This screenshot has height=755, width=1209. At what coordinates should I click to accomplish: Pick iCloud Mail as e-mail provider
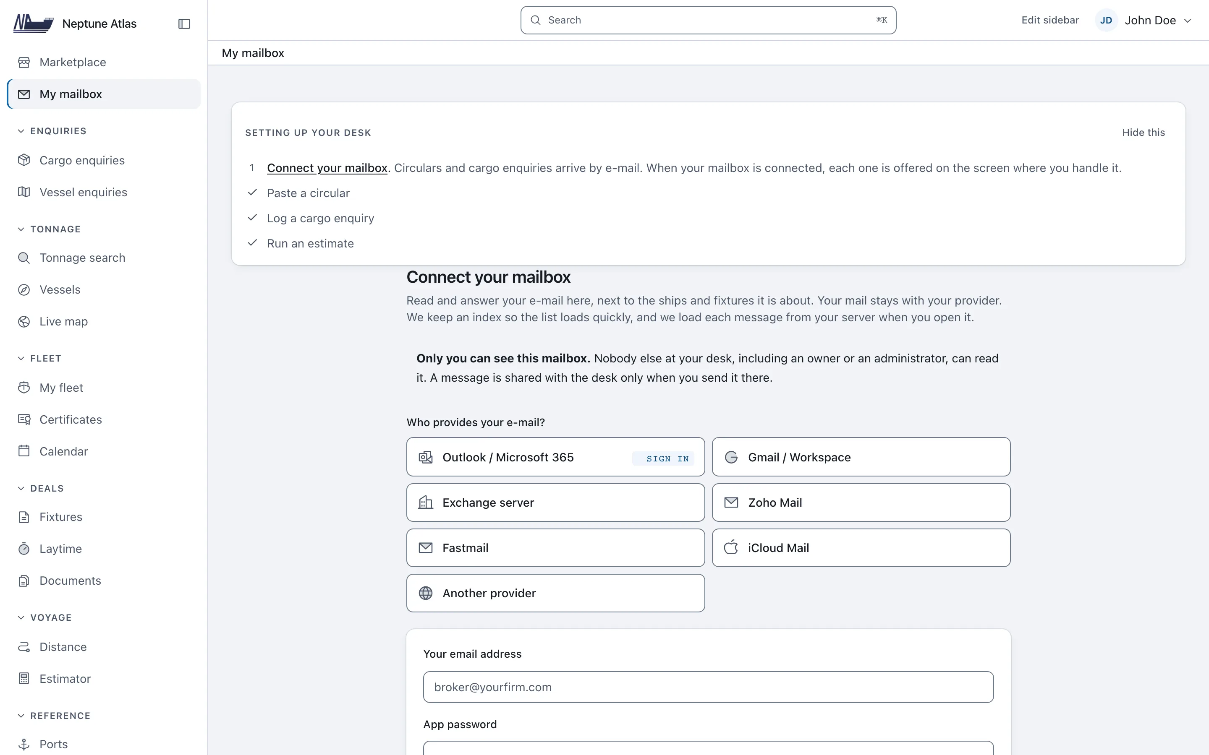(861, 548)
